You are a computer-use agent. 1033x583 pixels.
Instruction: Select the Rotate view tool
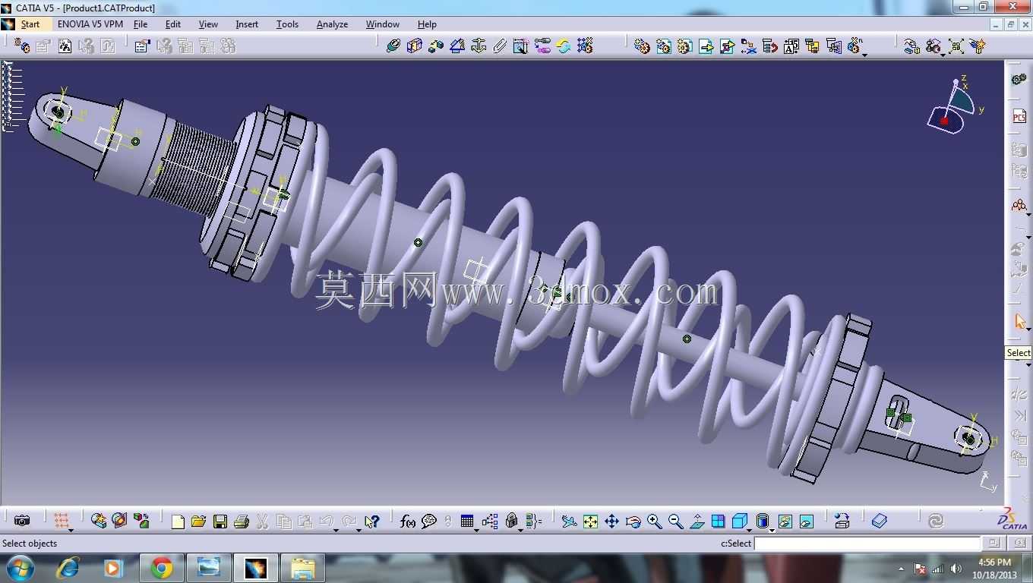coord(633,522)
